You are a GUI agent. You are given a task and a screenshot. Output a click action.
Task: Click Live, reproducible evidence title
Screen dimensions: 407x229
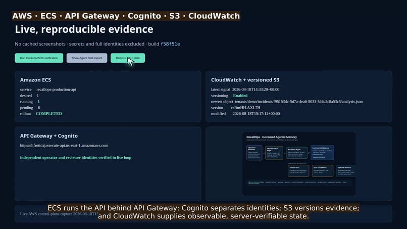[x=84, y=29]
